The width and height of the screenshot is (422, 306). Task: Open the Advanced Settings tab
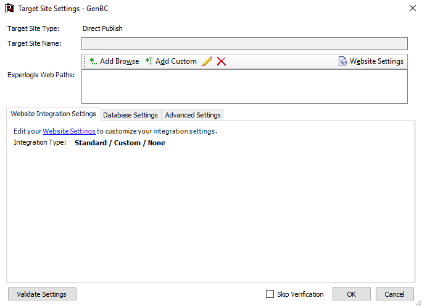coord(192,115)
